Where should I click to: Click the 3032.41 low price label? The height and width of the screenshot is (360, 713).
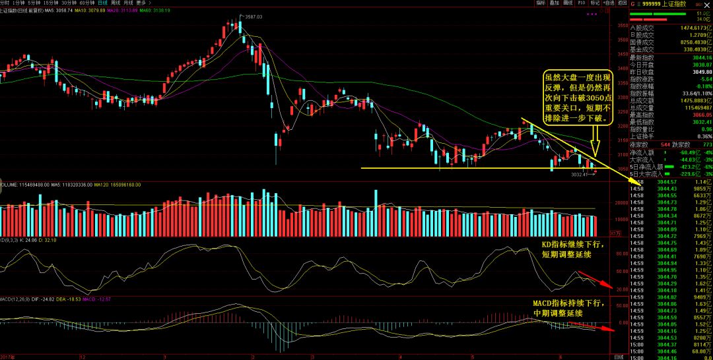click(x=580, y=174)
